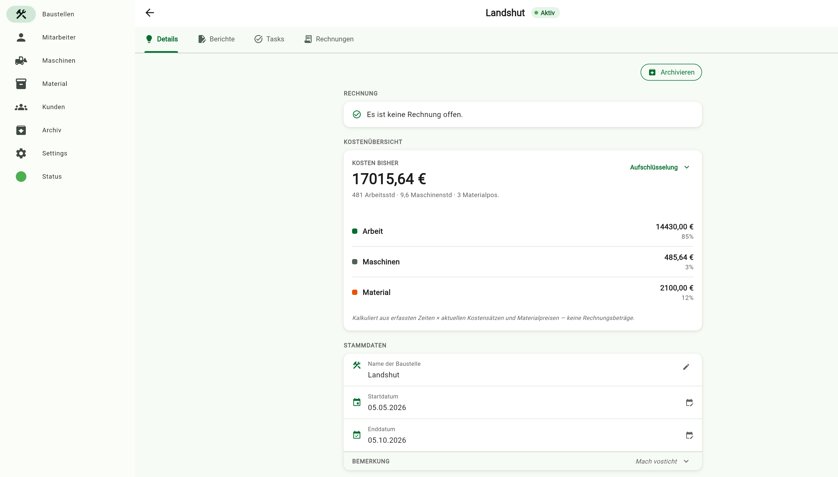Click the 481 Arbeitsstd summary line
The image size is (838, 477).
coord(425,195)
